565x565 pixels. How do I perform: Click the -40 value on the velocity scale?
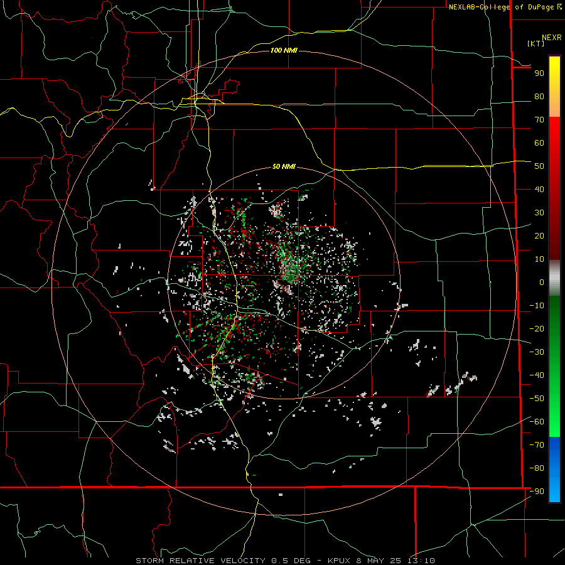tap(537, 375)
